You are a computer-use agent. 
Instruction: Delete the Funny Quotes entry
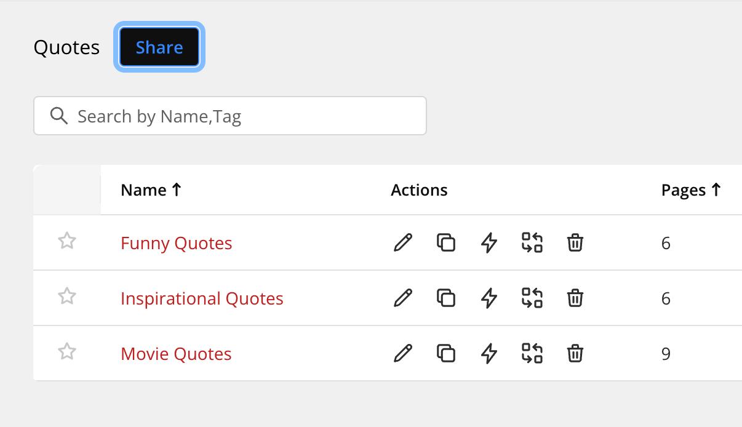tap(575, 242)
